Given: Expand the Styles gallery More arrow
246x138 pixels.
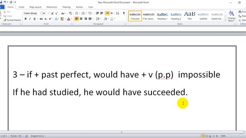Looking at the screenshot, I should click(226, 20).
